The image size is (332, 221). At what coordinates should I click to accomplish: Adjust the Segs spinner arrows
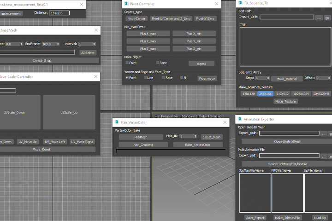point(268,78)
